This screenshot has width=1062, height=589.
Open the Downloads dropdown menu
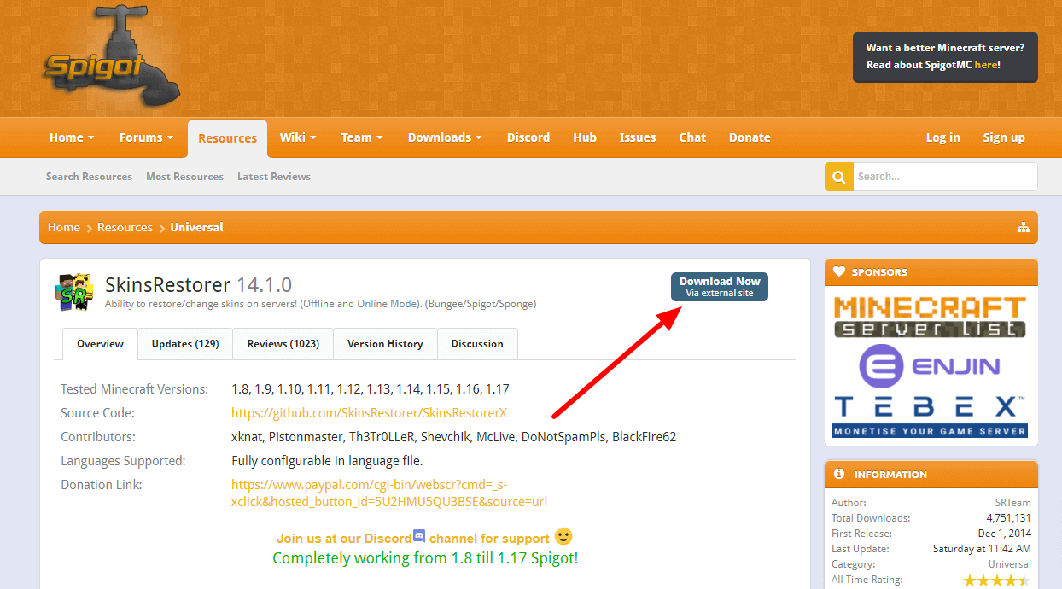point(445,137)
